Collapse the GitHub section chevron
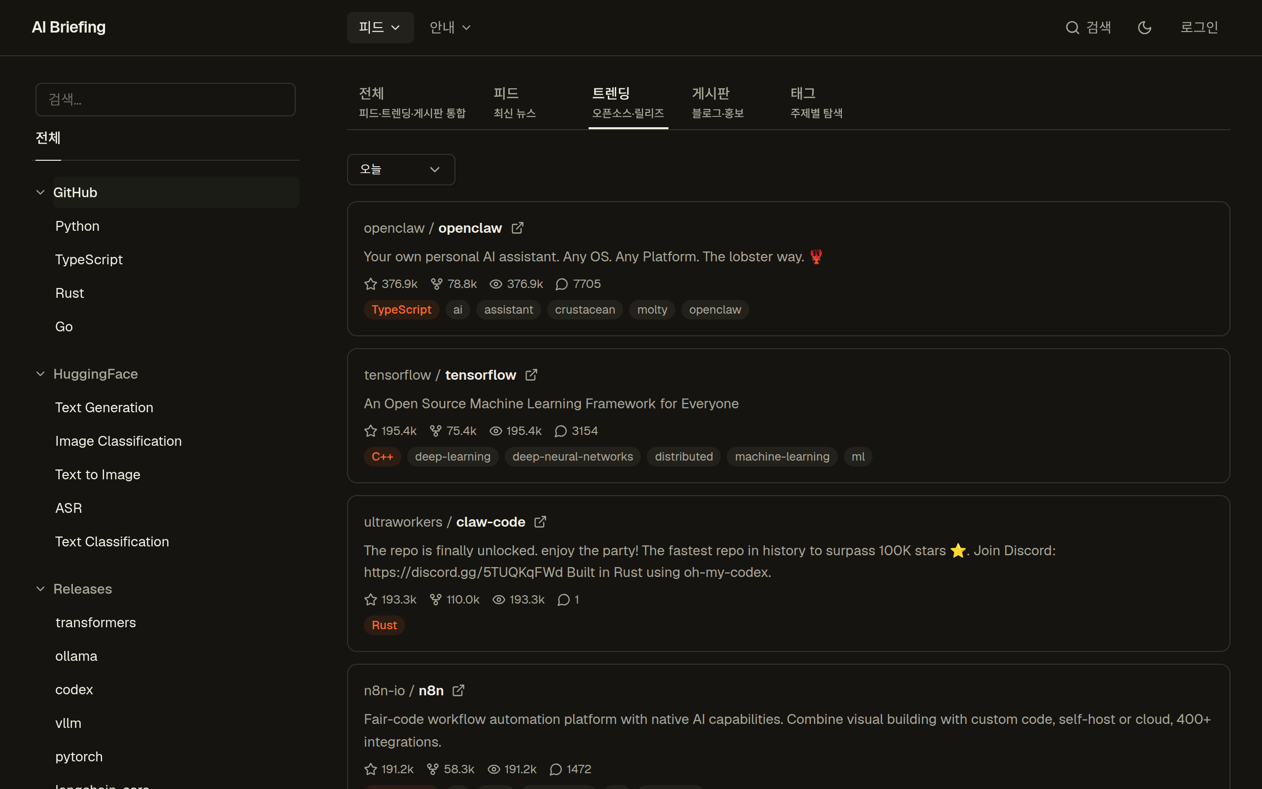Viewport: 1262px width, 789px height. point(41,192)
